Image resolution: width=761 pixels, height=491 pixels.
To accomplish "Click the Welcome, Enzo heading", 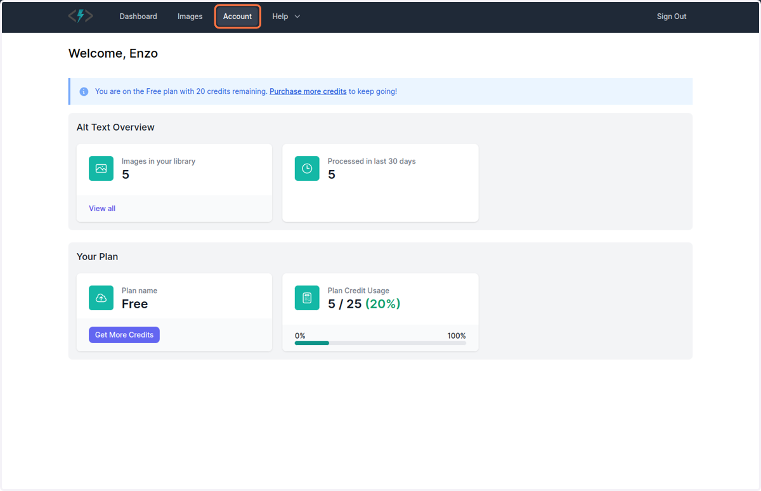I will [x=113, y=53].
